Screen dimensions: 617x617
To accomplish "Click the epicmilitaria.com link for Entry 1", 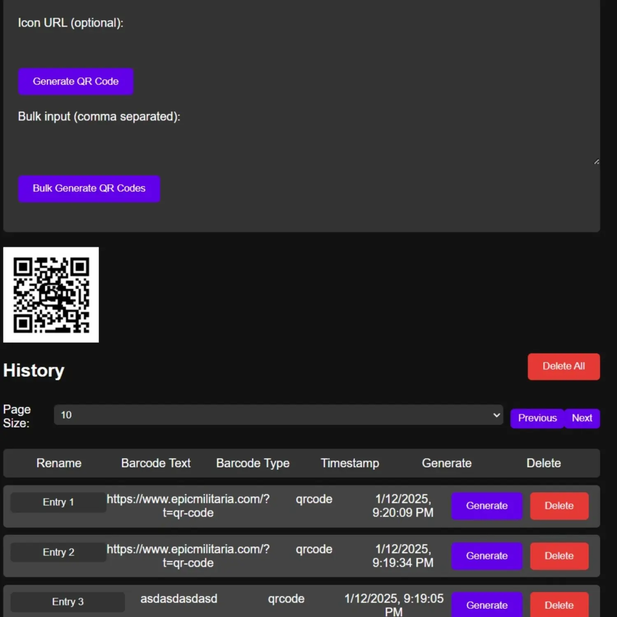I will 188,506.
